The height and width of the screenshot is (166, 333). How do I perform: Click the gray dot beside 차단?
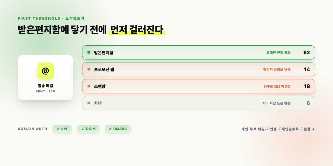click(x=89, y=103)
